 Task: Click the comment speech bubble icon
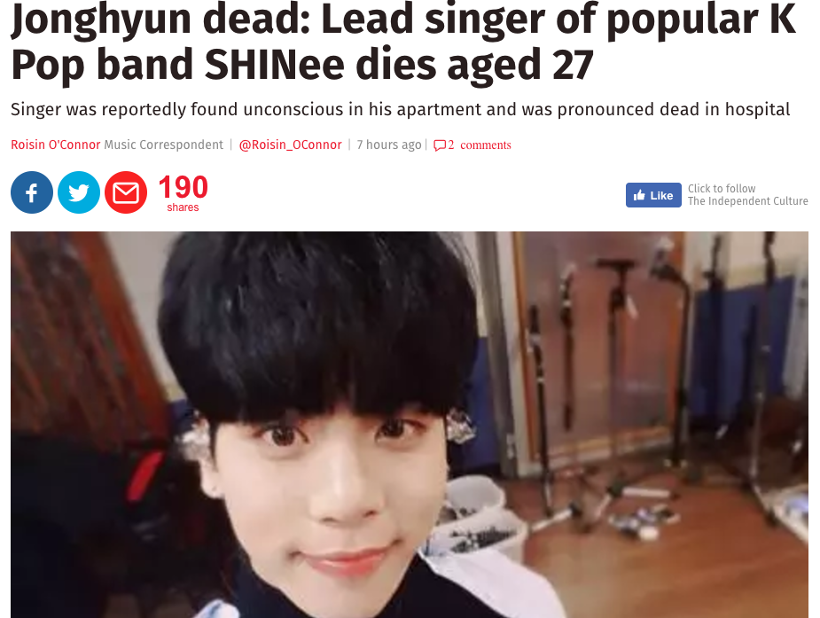click(440, 145)
